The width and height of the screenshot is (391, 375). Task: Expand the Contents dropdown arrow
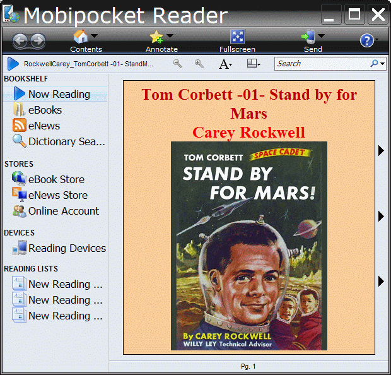coord(94,36)
